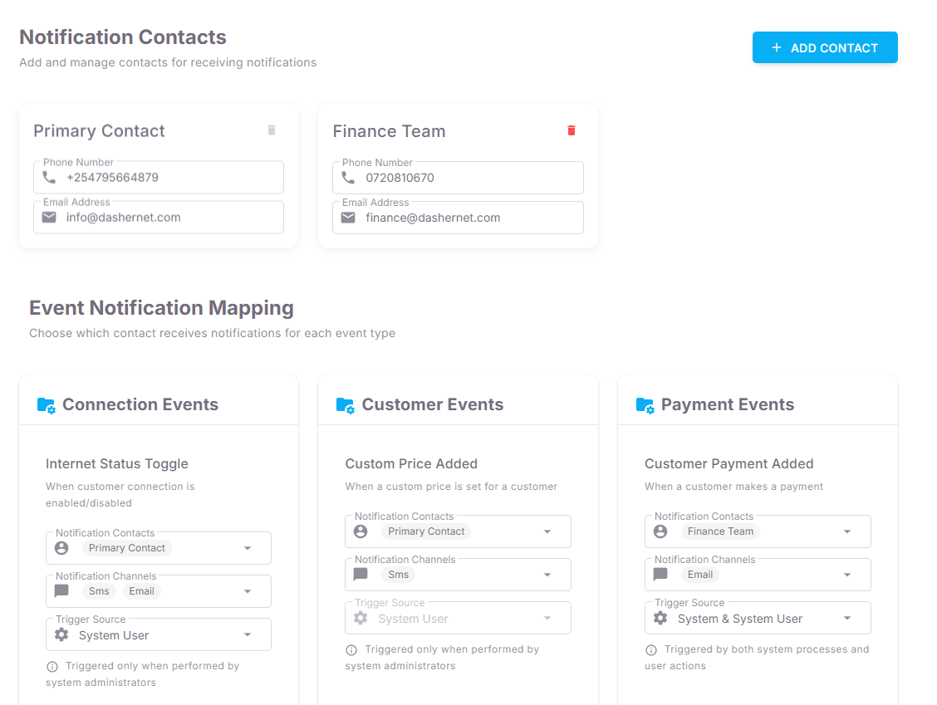The width and height of the screenshot is (937, 705).
Task: Click the Add Contact button
Action: coord(825,48)
